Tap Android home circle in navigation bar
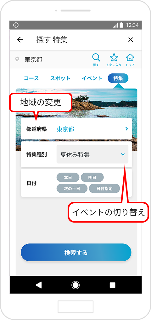 pos(75,285)
